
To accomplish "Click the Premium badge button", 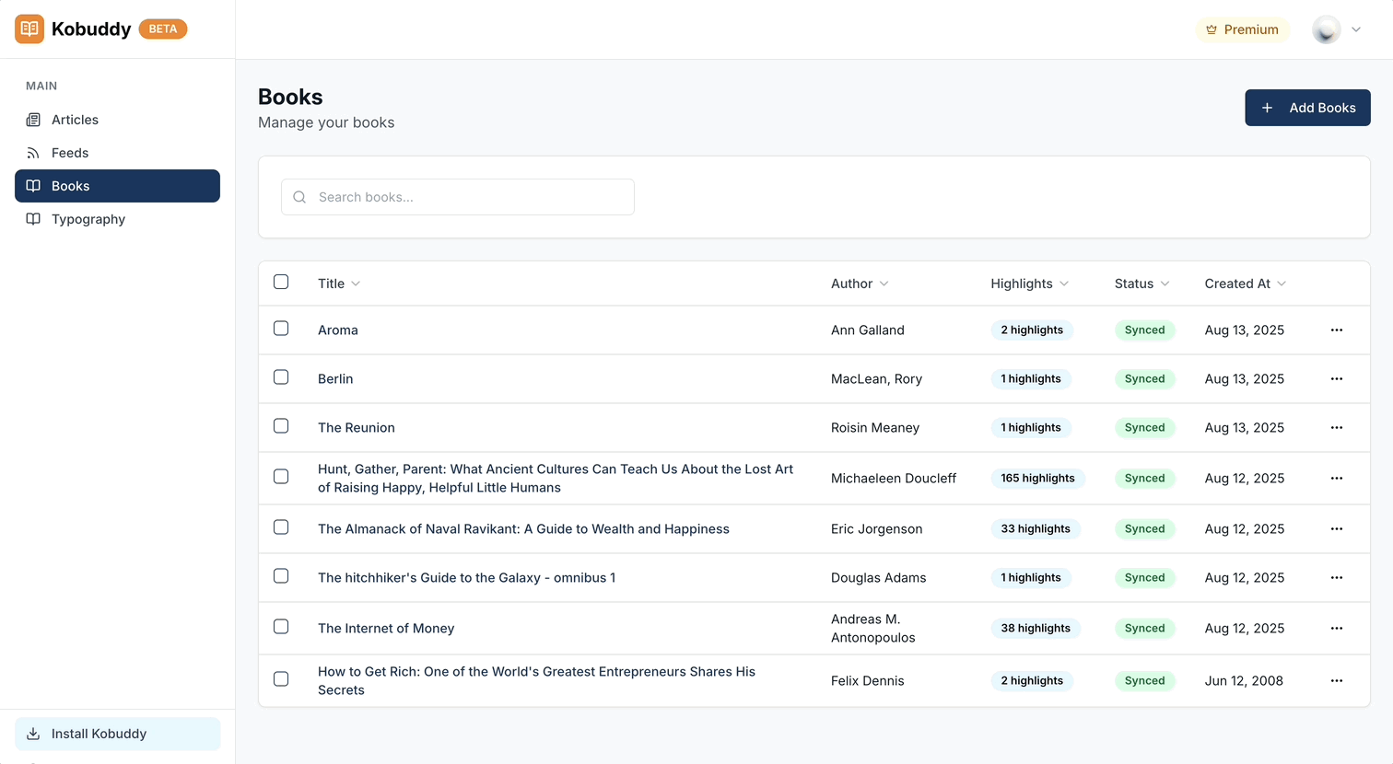I will [x=1242, y=29].
